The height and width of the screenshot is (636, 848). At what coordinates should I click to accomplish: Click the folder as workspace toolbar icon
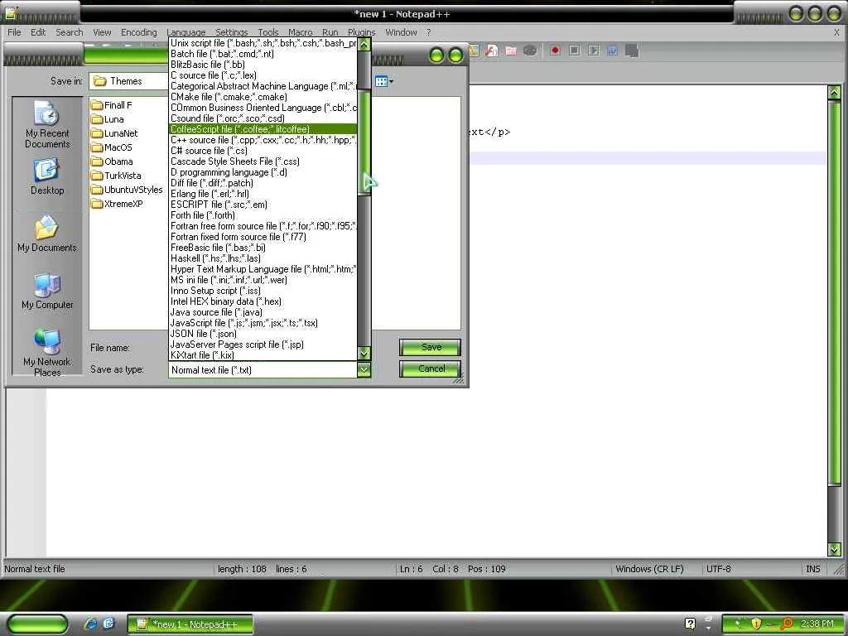tap(510, 51)
